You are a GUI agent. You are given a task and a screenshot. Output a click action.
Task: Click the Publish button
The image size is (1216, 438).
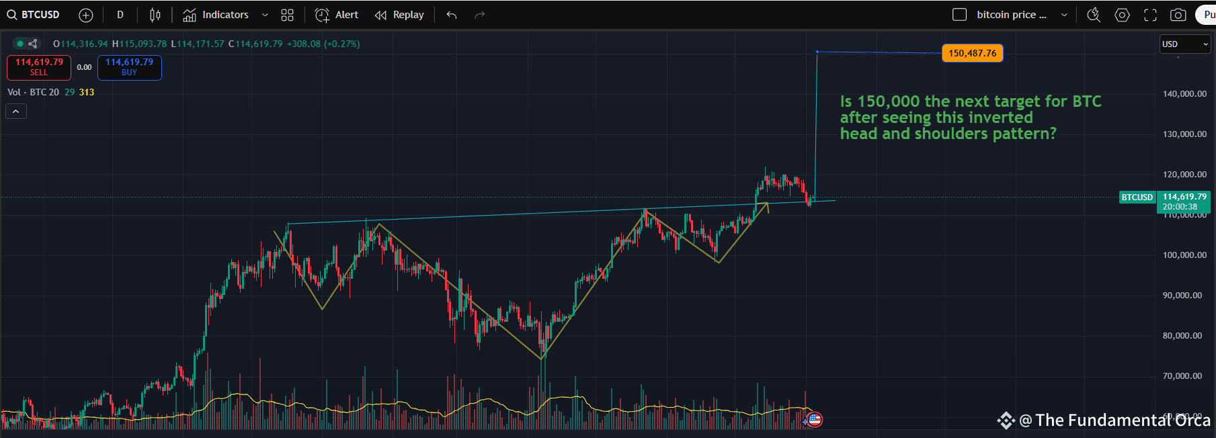click(1207, 15)
